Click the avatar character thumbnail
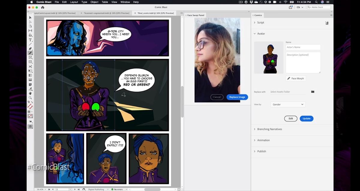This screenshot has height=191, width=360. (x=268, y=58)
